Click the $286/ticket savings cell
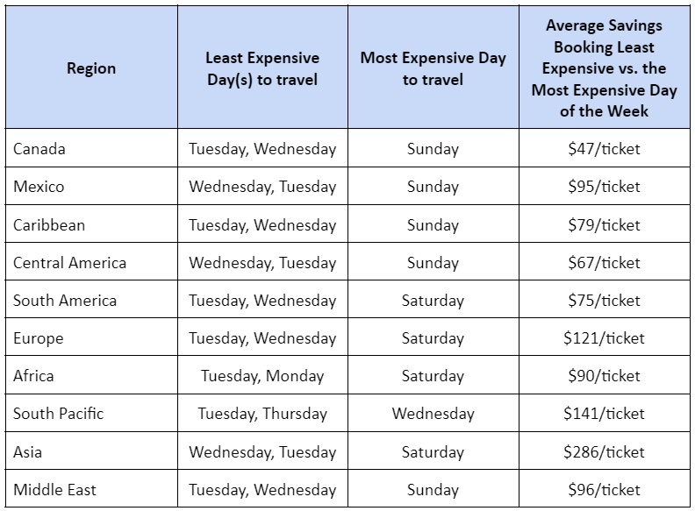The height and width of the screenshot is (511, 695). (x=604, y=452)
